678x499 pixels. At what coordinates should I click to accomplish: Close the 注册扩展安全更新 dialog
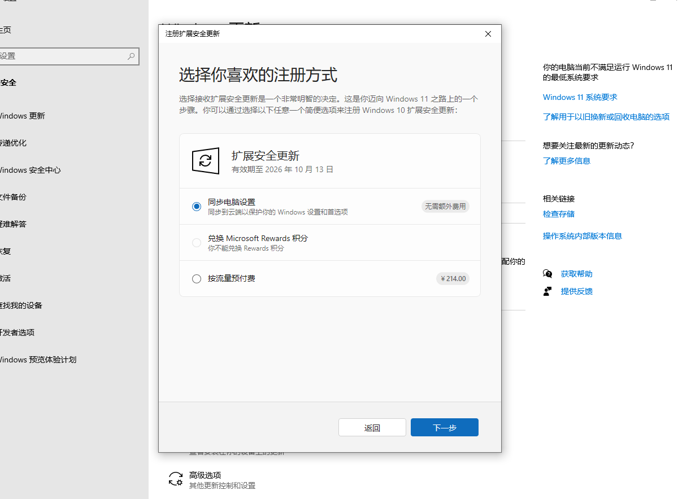point(488,34)
